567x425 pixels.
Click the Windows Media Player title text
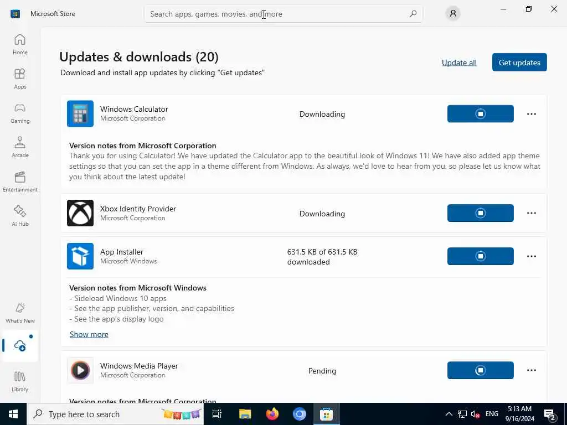[x=139, y=366]
